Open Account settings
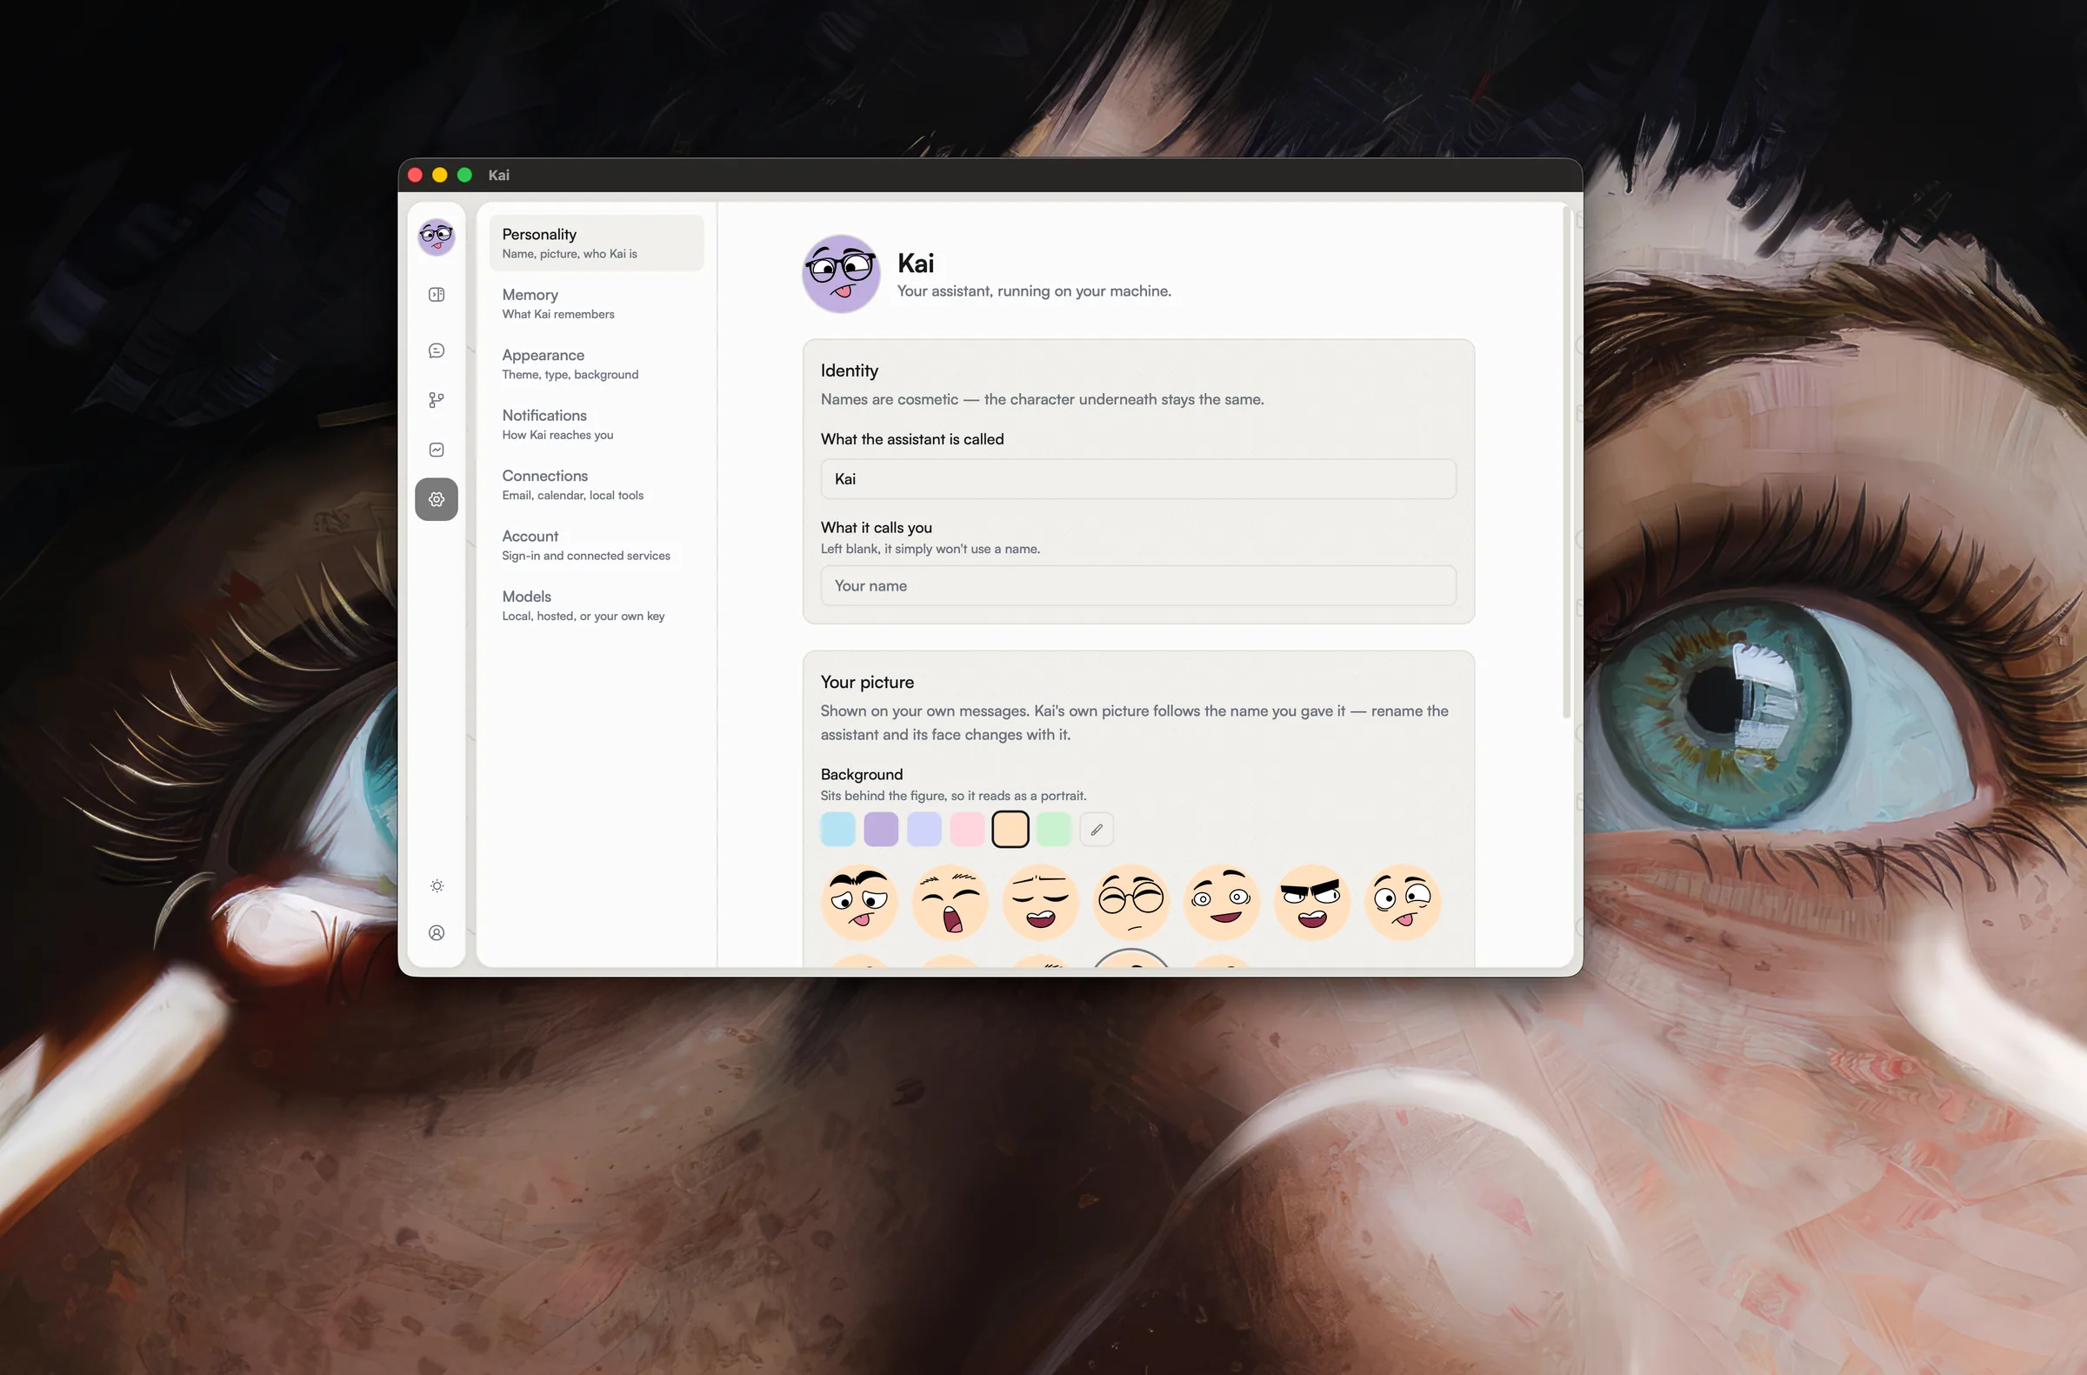Viewport: 2087px width, 1375px height. click(x=597, y=545)
